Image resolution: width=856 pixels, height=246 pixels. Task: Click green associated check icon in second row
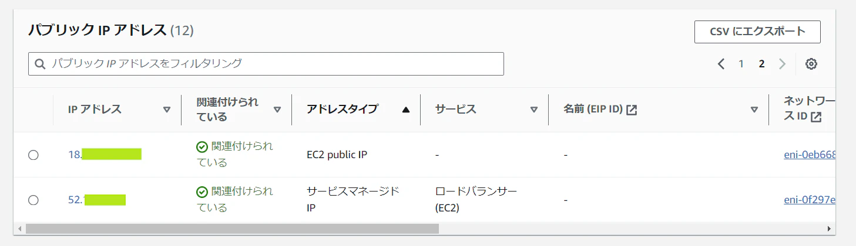(x=202, y=192)
